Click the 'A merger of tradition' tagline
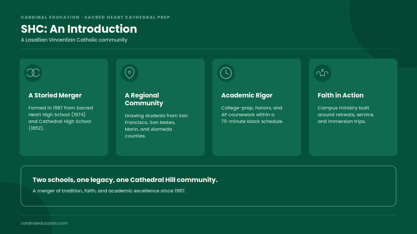The height and width of the screenshot is (234, 417). [x=109, y=191]
